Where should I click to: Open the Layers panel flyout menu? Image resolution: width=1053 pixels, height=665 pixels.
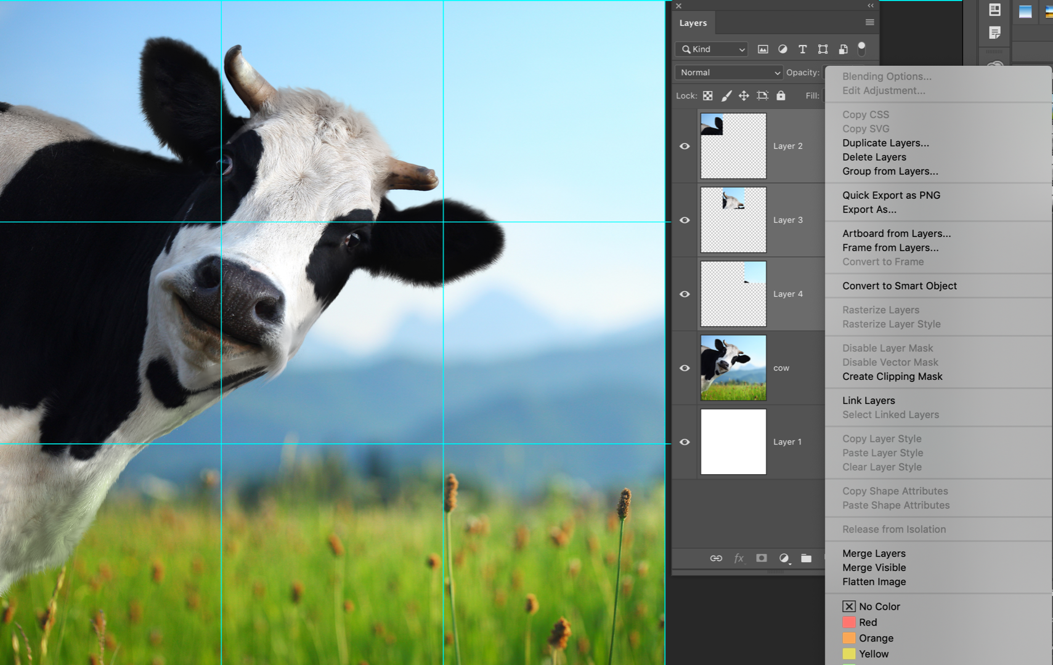tap(869, 22)
